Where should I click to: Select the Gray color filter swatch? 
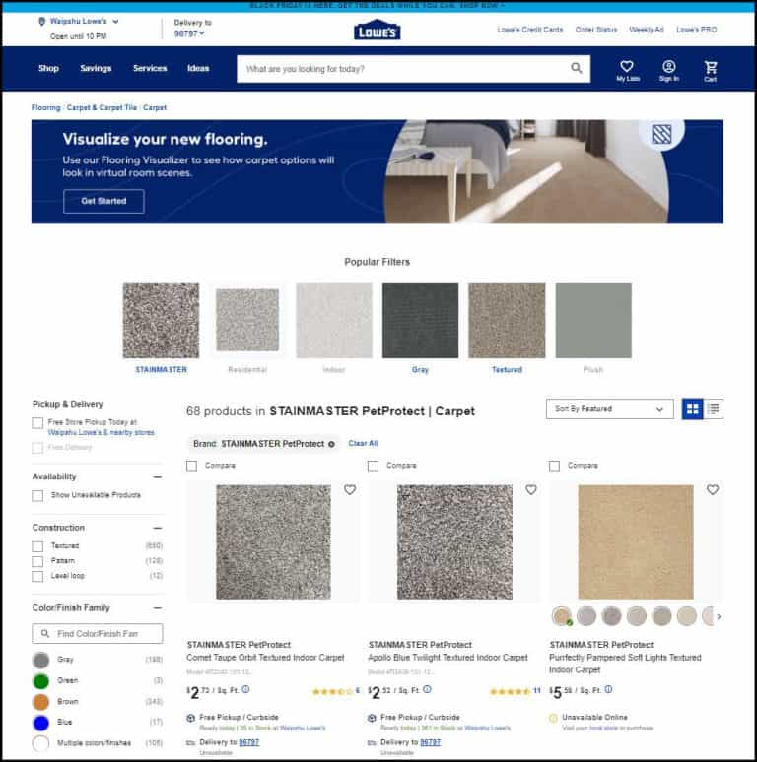point(40,660)
